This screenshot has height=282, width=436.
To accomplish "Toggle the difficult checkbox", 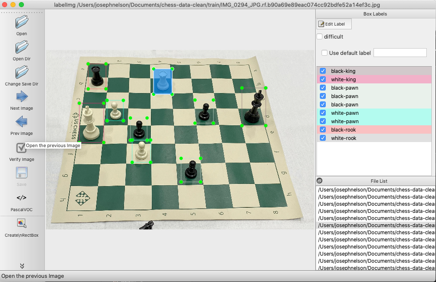I will coord(319,36).
